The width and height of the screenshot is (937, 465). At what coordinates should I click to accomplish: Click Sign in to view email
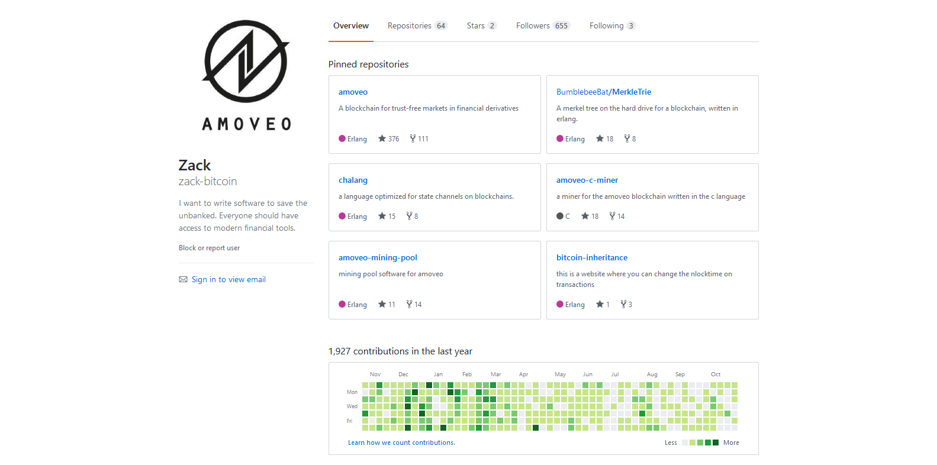point(228,279)
